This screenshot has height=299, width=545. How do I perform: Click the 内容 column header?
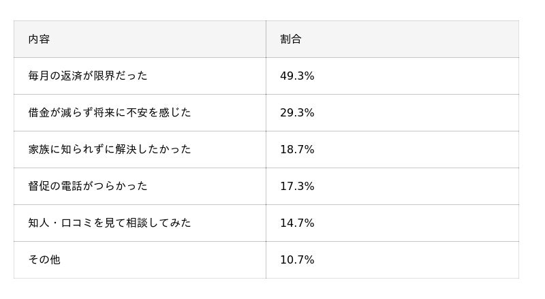39,40
